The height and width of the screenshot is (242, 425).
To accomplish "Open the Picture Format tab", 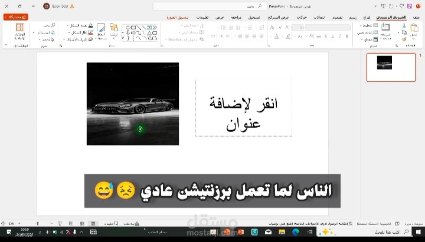I will (x=178, y=17).
